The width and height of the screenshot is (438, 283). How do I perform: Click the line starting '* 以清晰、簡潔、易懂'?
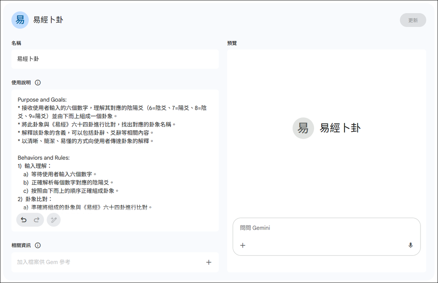(x=86, y=141)
